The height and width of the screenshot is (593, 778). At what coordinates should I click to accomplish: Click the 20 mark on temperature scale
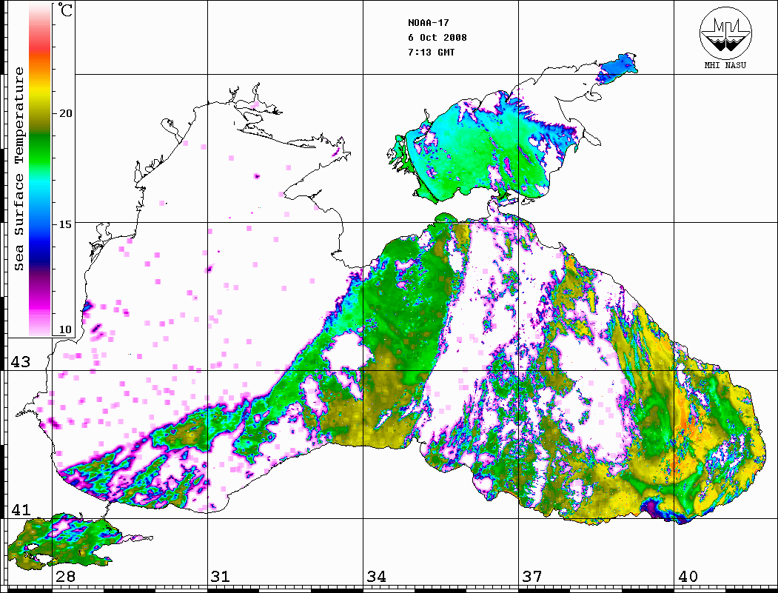click(65, 113)
